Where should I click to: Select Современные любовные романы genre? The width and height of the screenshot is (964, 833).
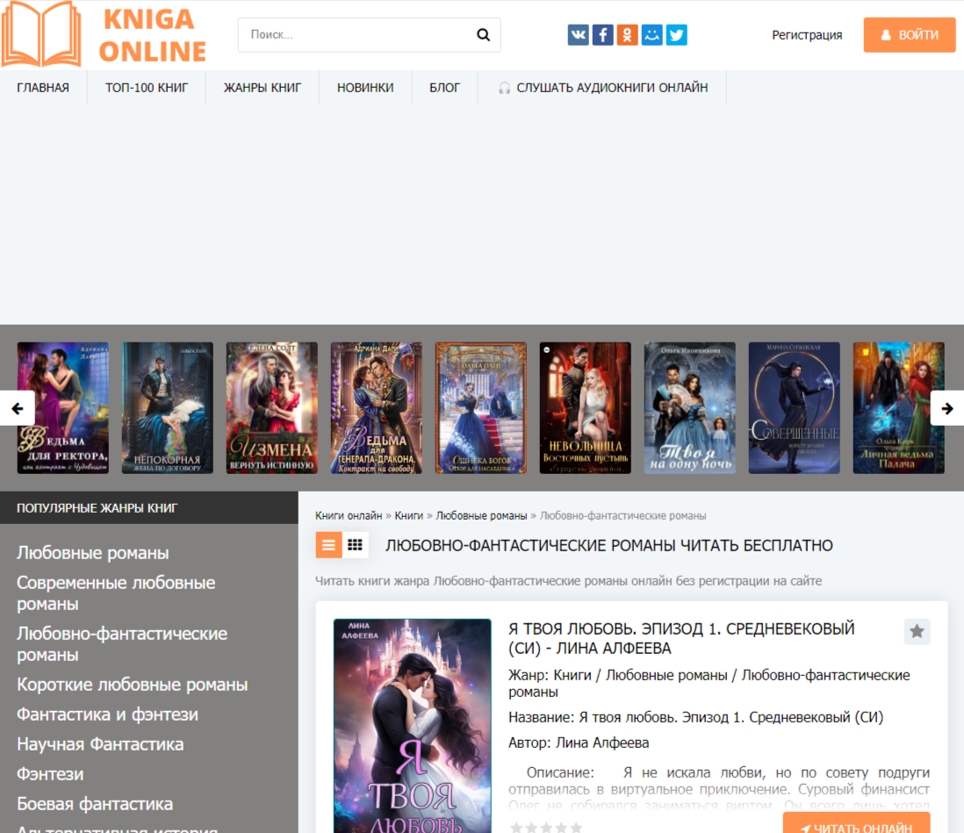tap(116, 593)
